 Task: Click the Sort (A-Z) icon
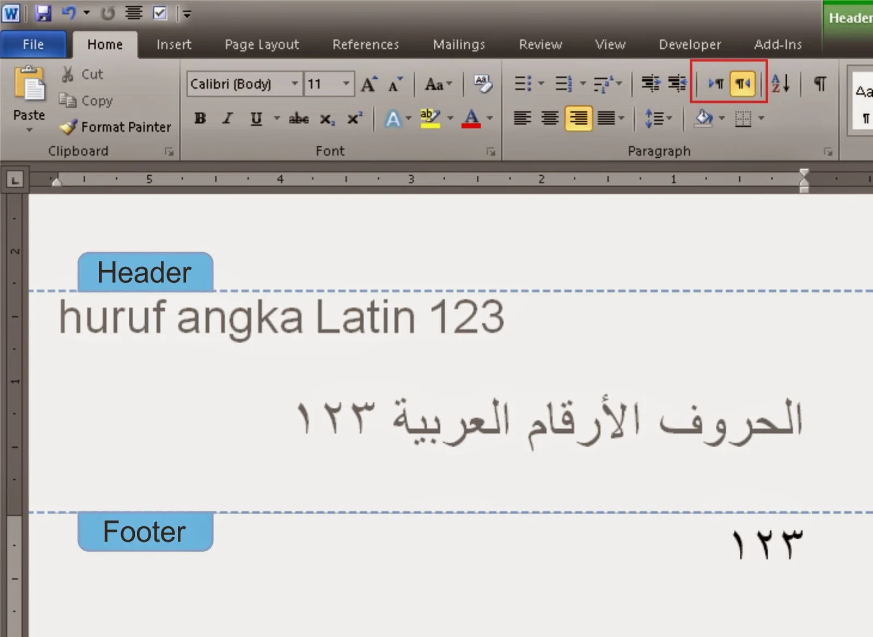tap(781, 84)
